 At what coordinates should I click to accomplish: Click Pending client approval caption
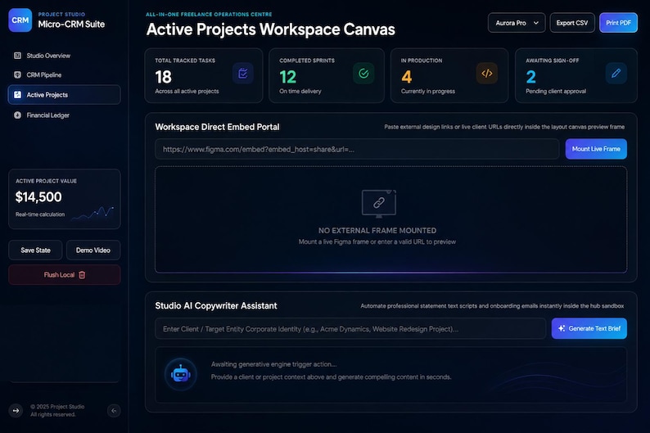(556, 91)
